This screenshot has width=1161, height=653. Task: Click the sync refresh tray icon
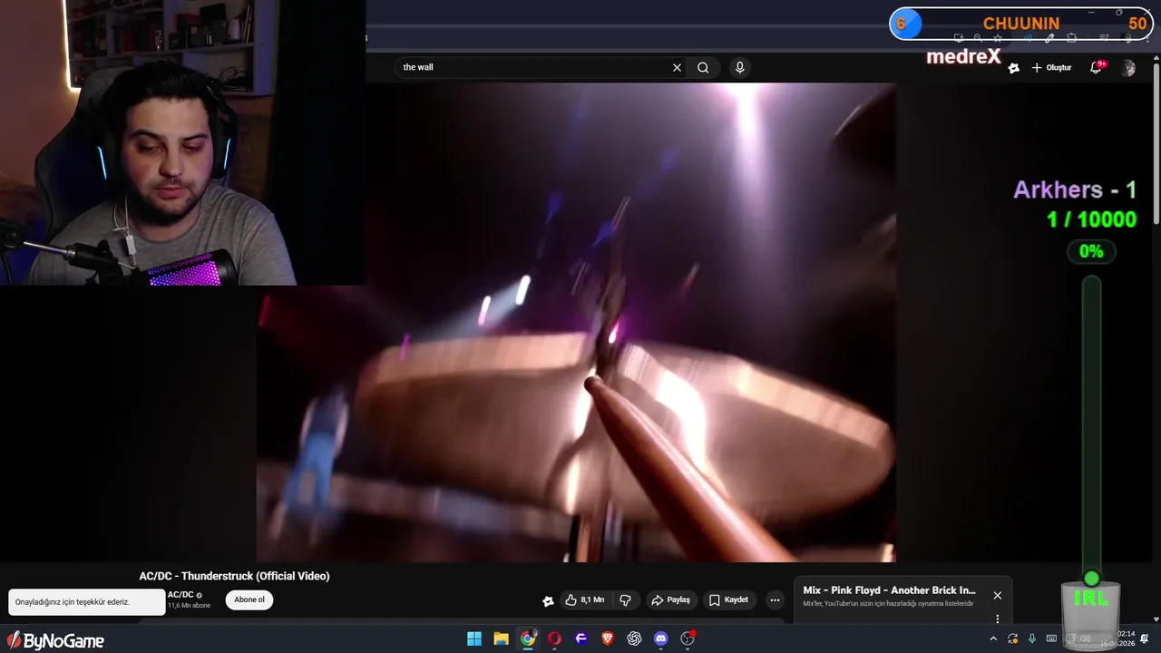(x=1013, y=638)
